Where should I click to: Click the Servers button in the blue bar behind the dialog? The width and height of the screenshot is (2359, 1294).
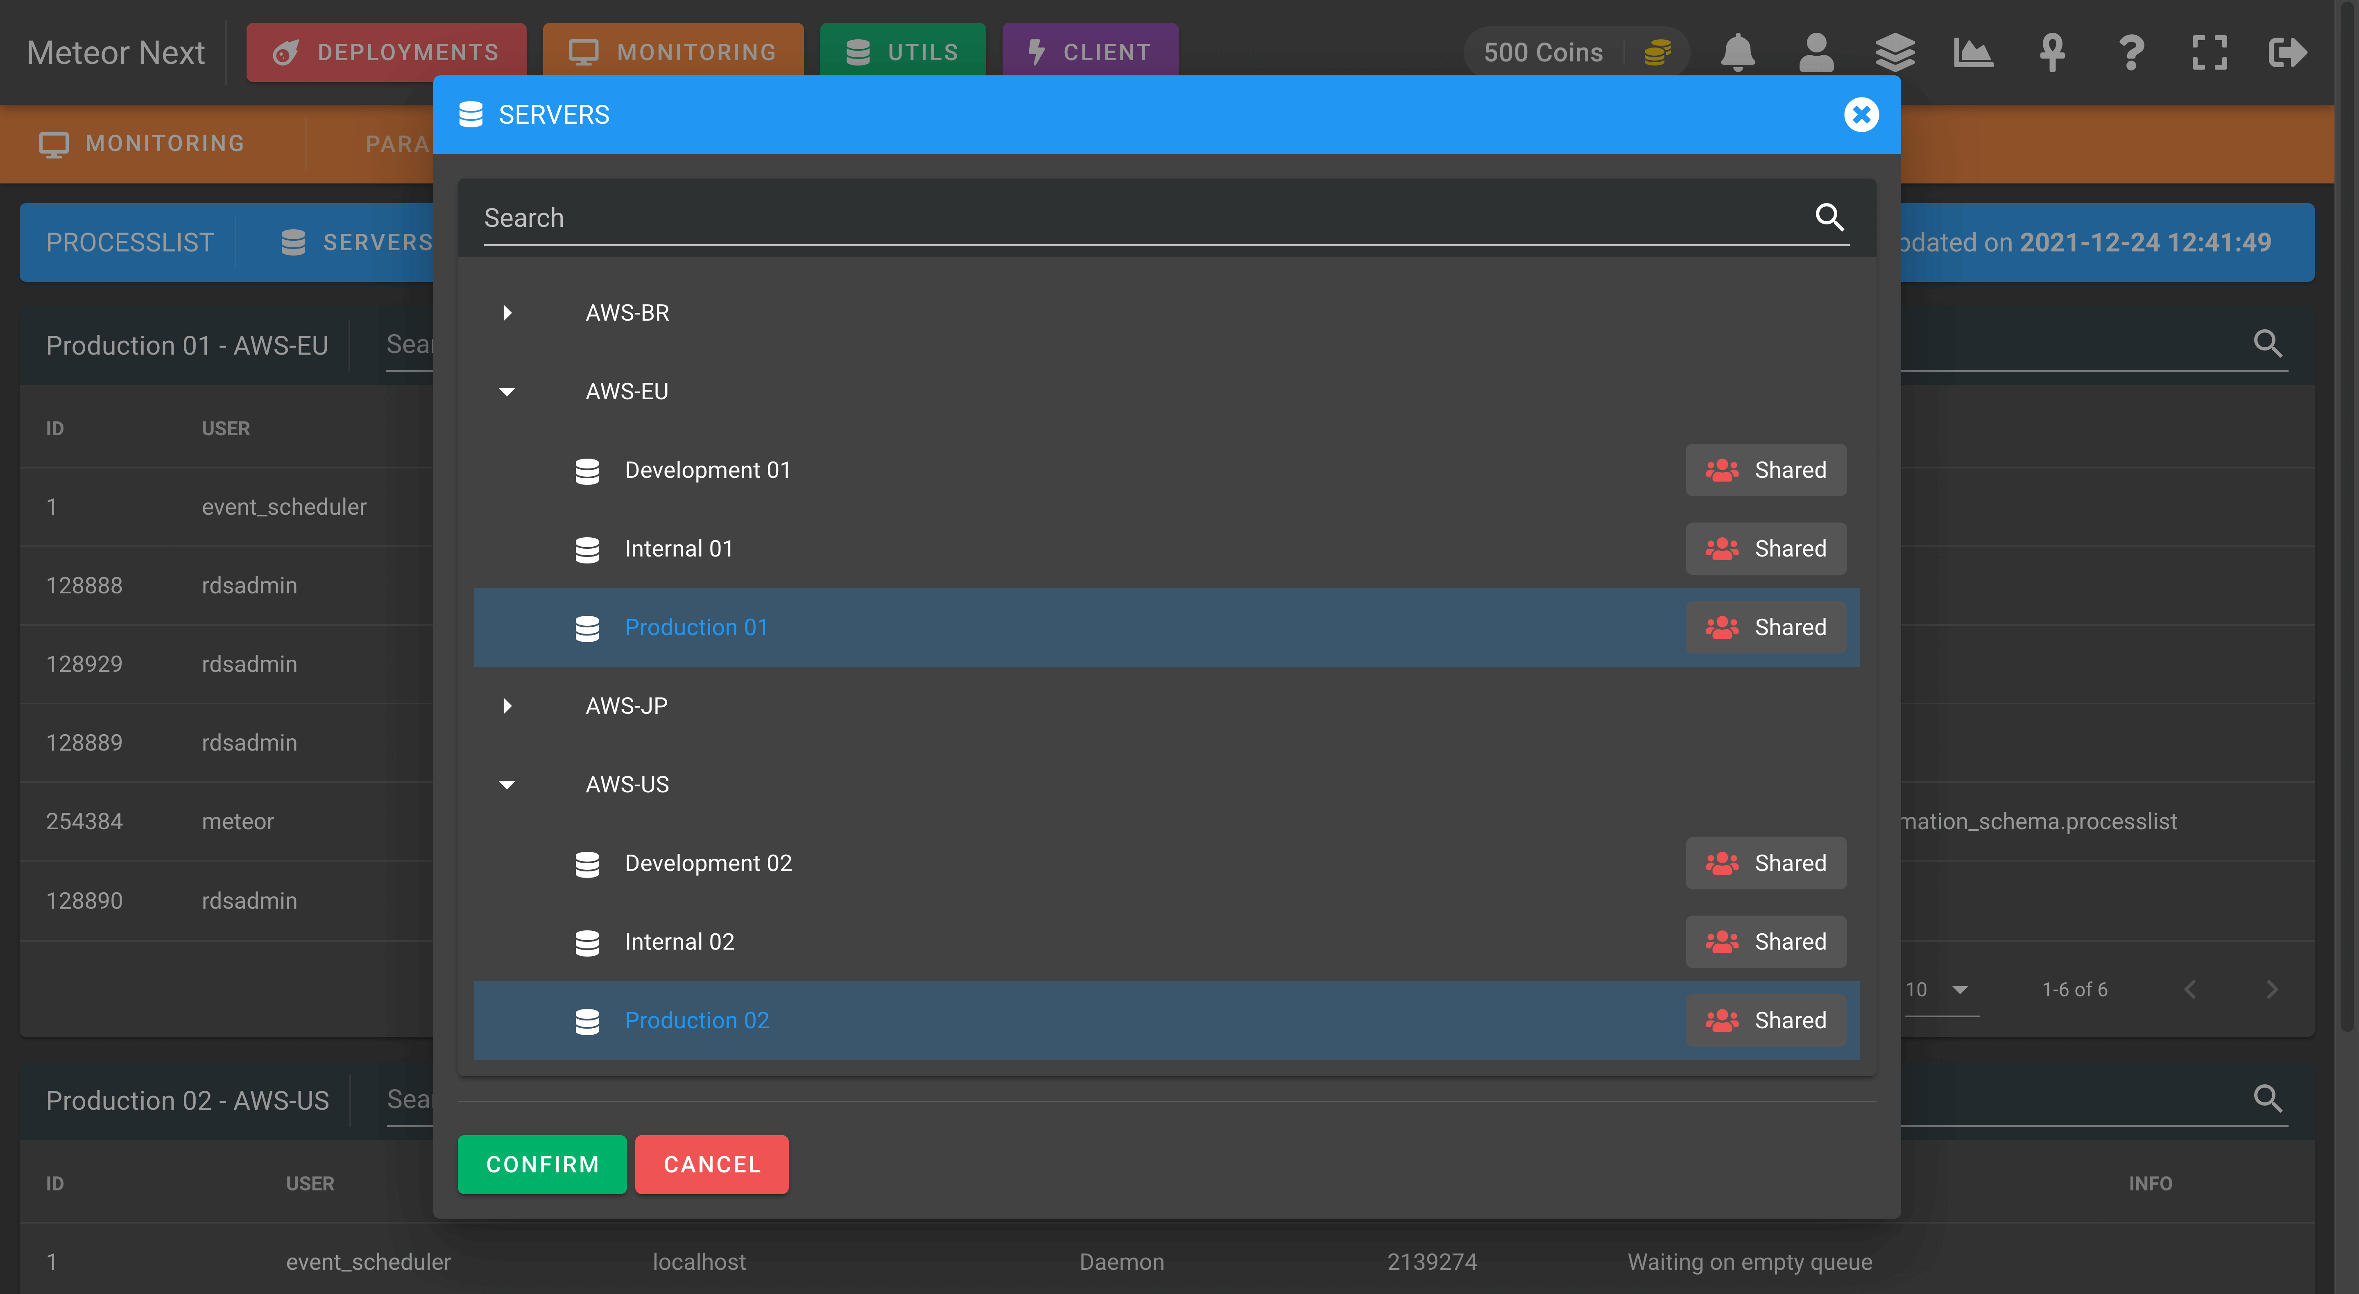(357, 243)
